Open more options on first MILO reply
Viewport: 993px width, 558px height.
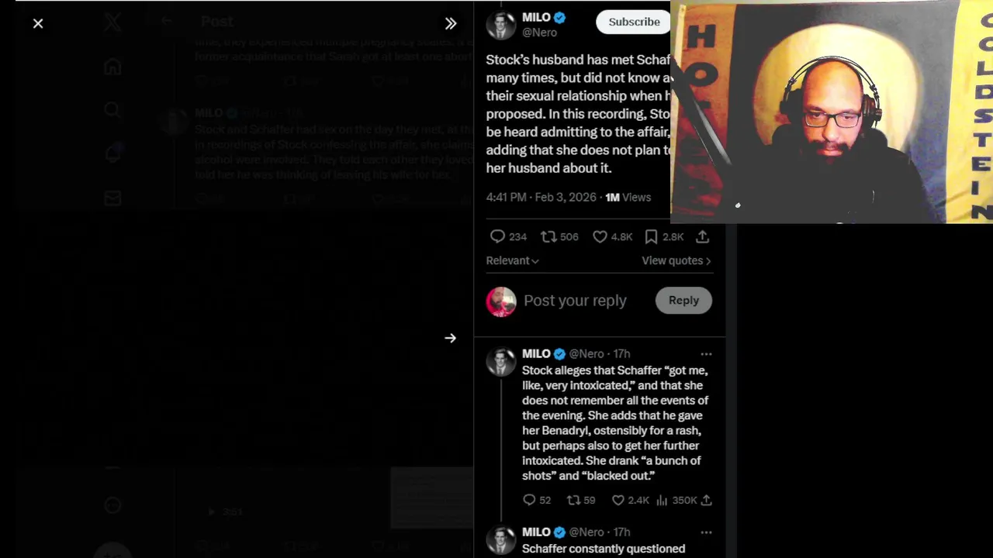pos(706,354)
